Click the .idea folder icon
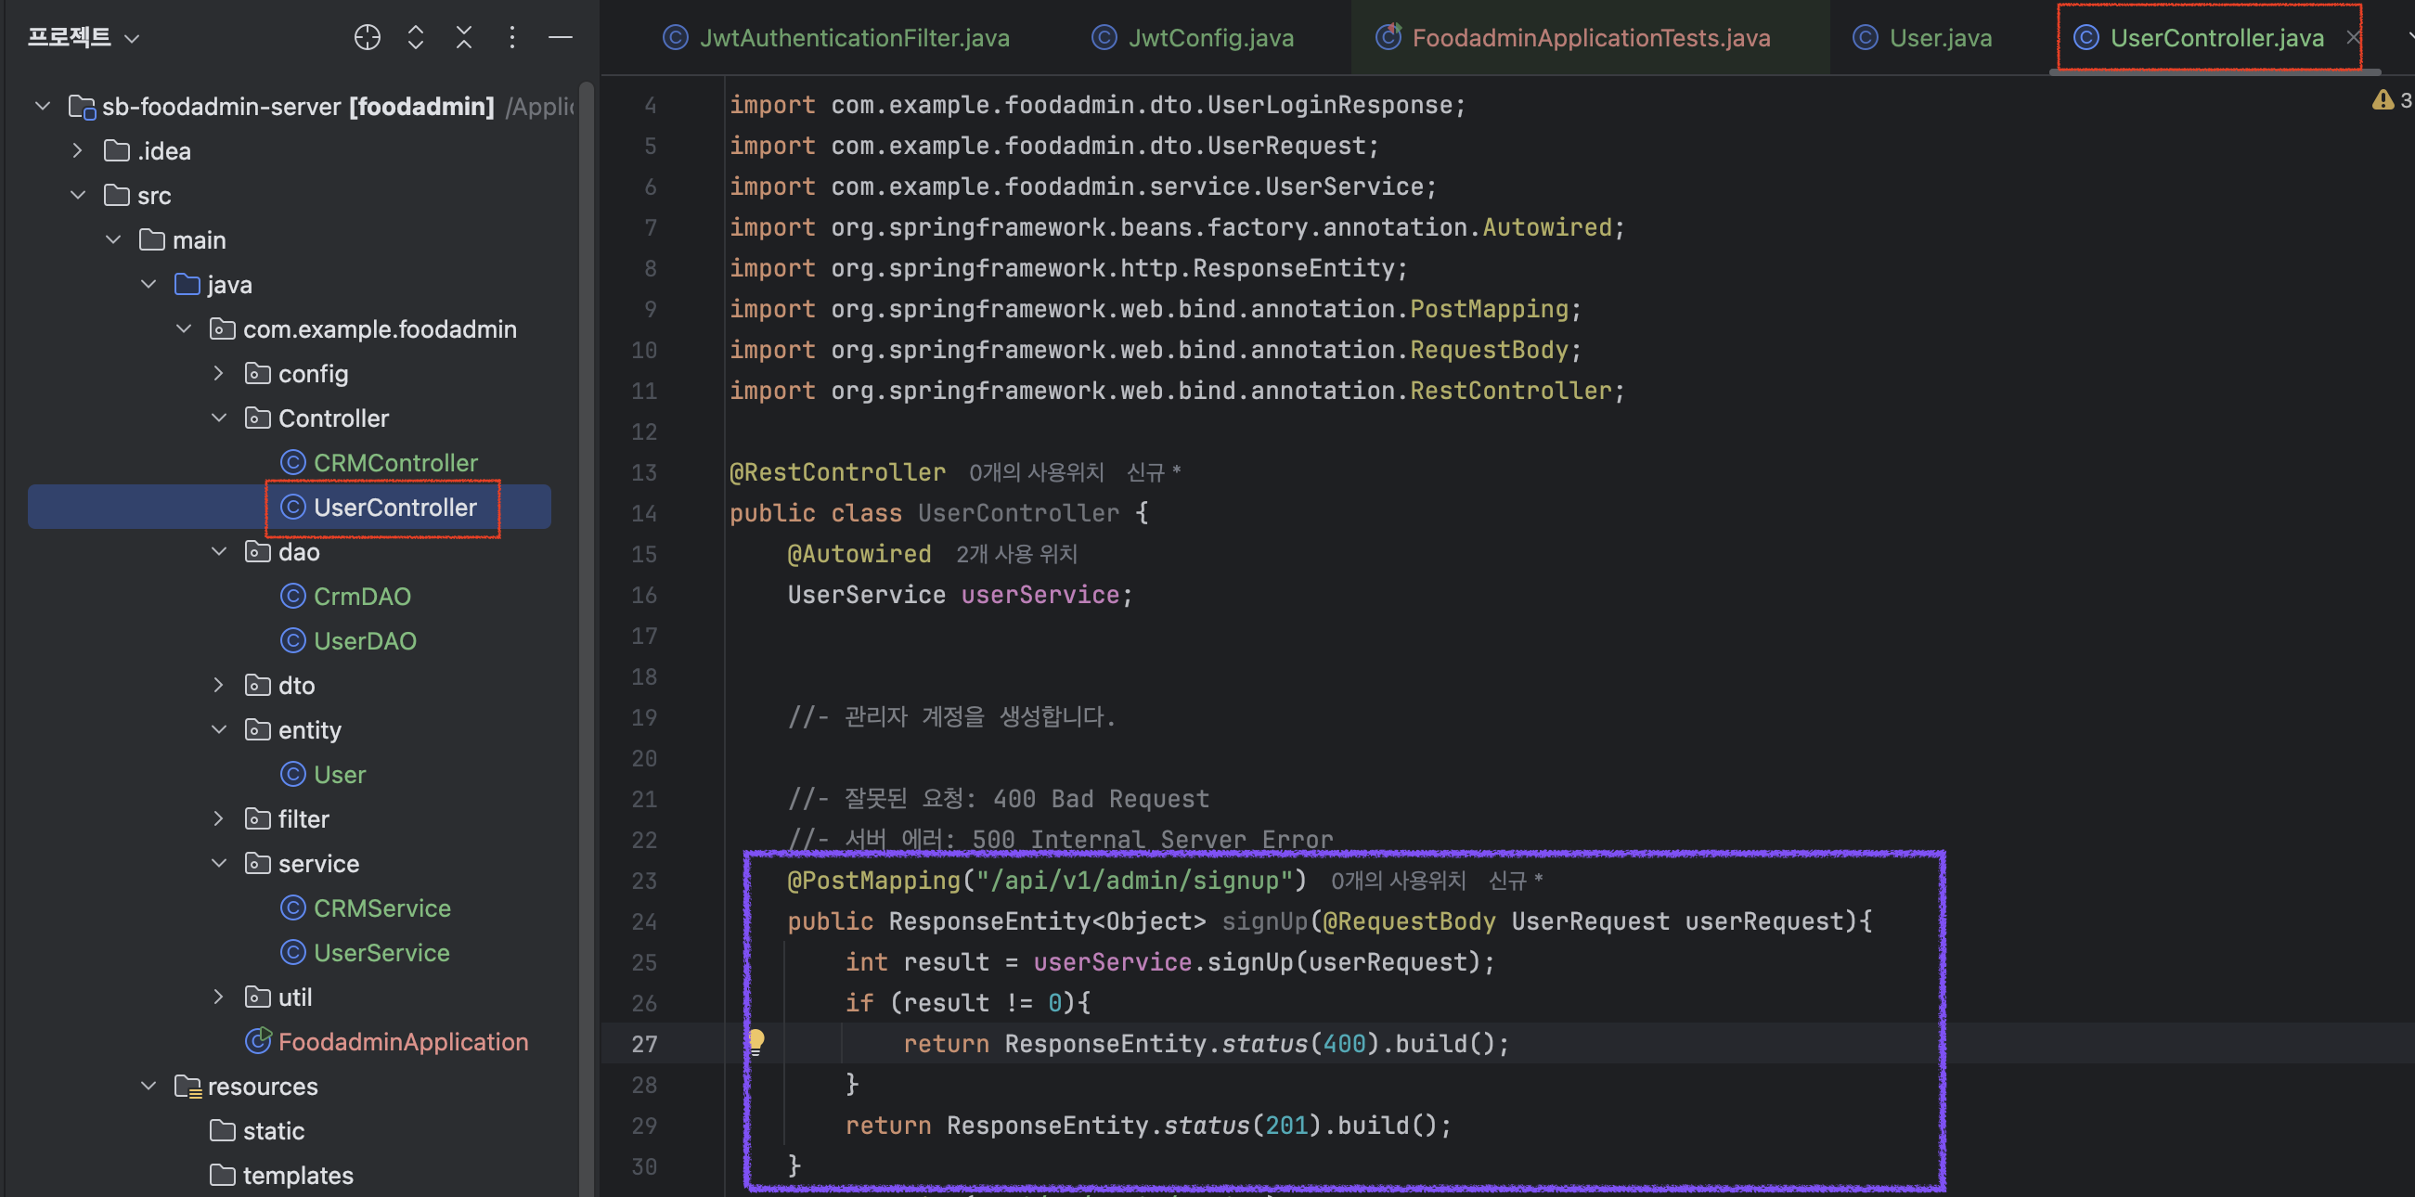 pos(117,150)
